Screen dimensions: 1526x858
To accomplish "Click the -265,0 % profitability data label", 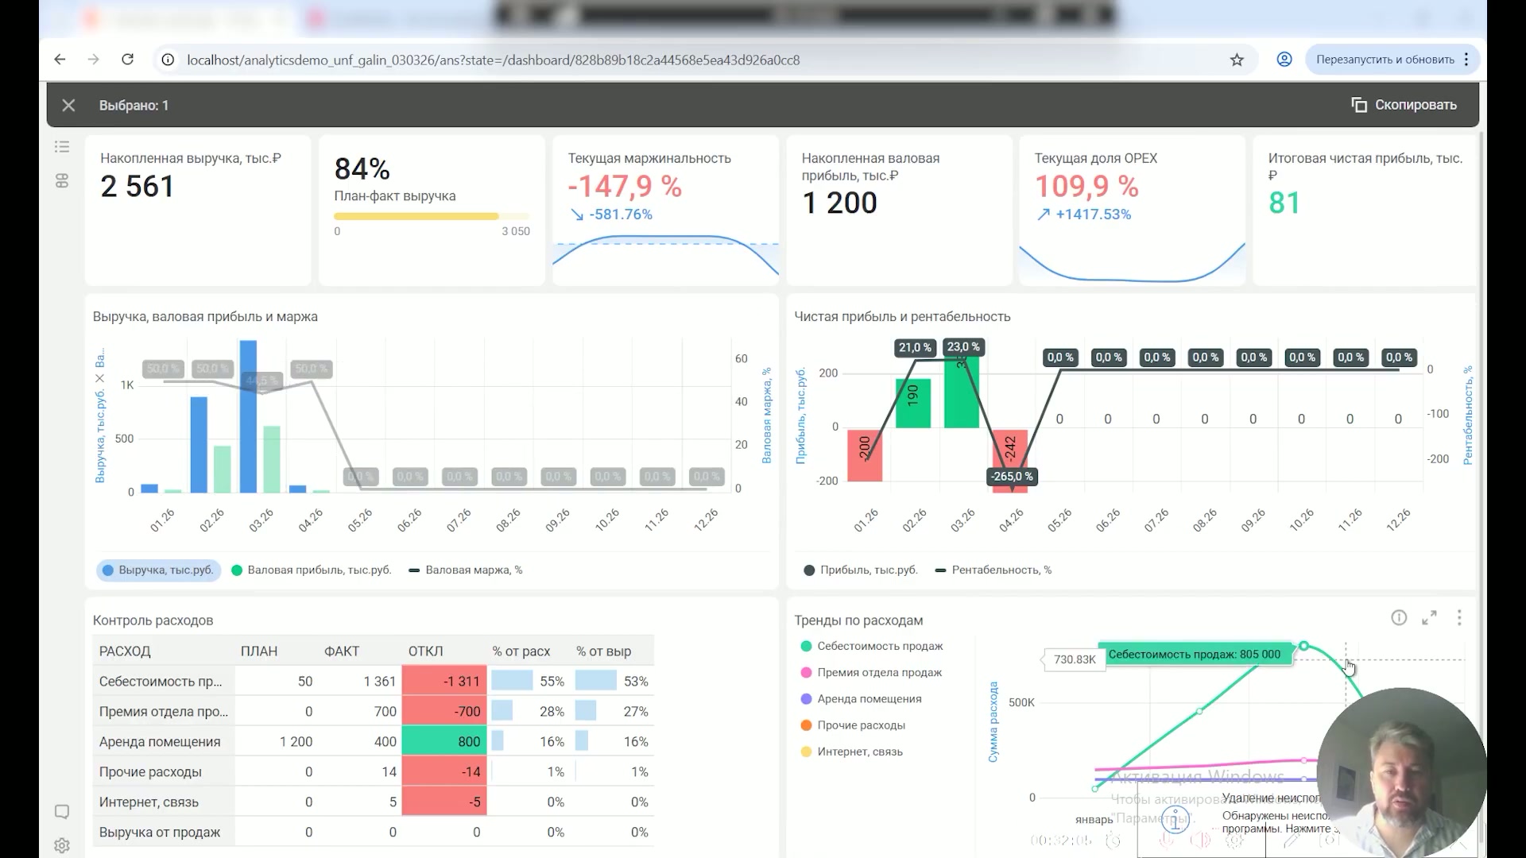I will [1012, 477].
